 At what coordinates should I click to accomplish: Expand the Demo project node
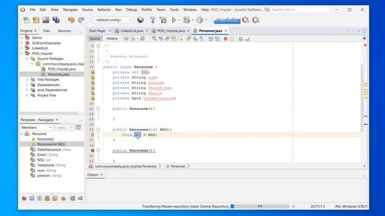(22, 38)
